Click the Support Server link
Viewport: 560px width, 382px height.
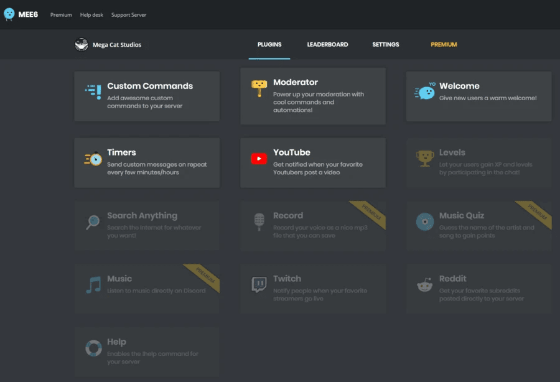click(128, 15)
